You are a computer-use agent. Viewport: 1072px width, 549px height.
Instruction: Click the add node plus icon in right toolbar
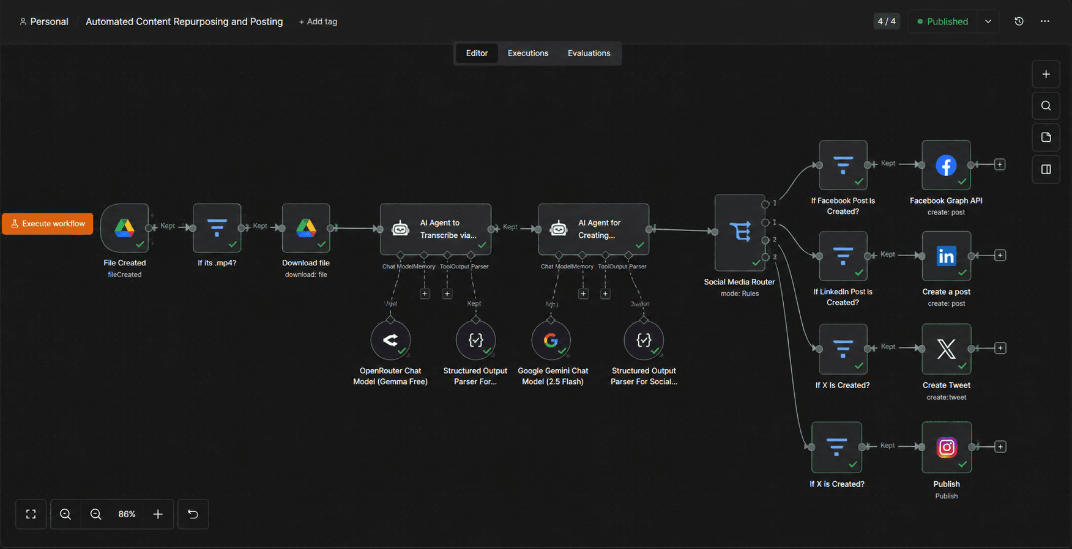tap(1046, 74)
